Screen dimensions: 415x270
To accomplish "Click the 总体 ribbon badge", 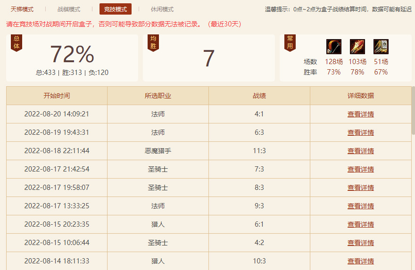I will point(17,42).
